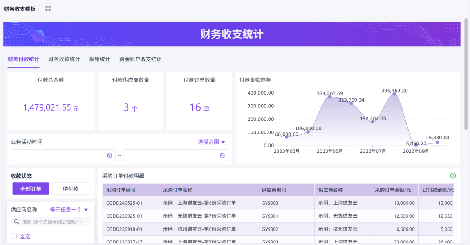Check the 全选 checkbox
Screen dimensions: 470x245
pyautogui.click(x=14, y=236)
